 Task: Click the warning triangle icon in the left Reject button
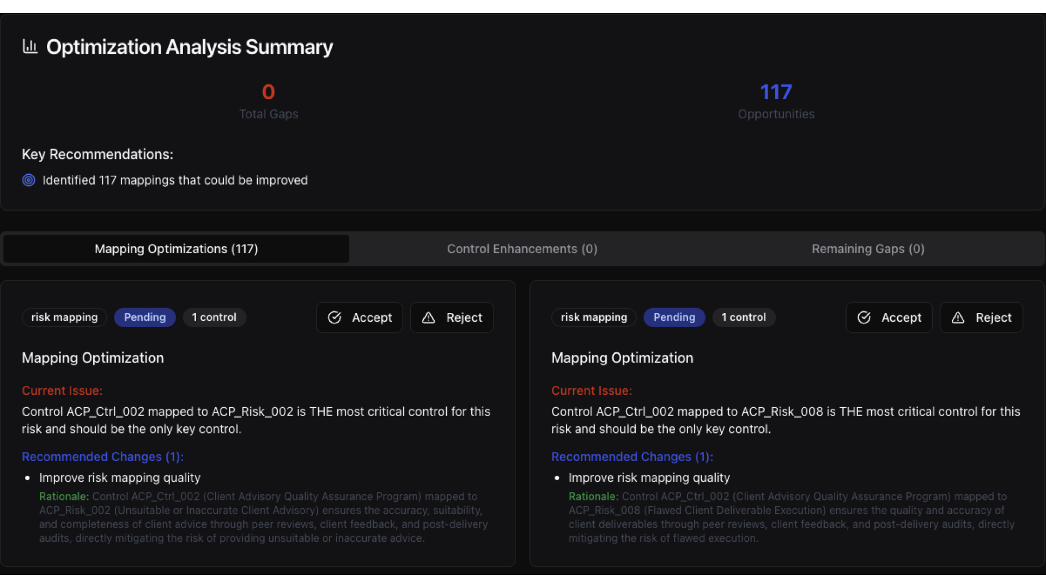[429, 317]
